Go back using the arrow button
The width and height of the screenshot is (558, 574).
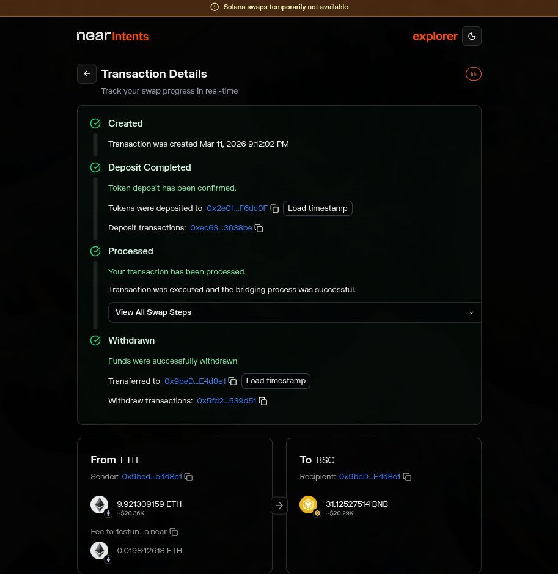pos(87,73)
